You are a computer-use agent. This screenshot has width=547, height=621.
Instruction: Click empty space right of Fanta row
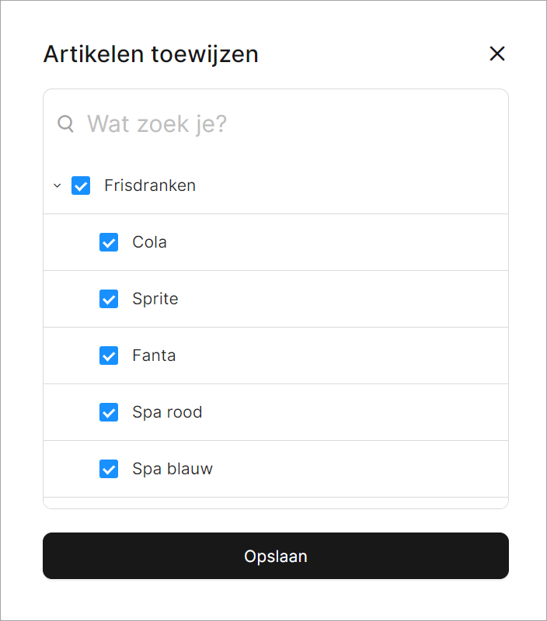click(350, 356)
